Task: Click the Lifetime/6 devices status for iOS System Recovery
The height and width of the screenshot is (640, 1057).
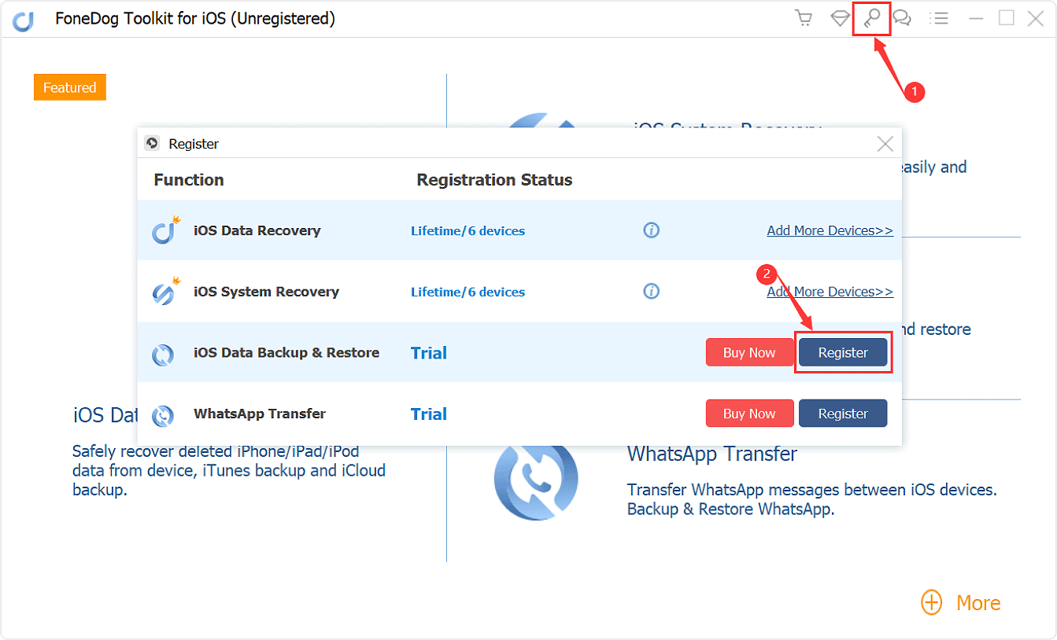Action: coord(468,292)
